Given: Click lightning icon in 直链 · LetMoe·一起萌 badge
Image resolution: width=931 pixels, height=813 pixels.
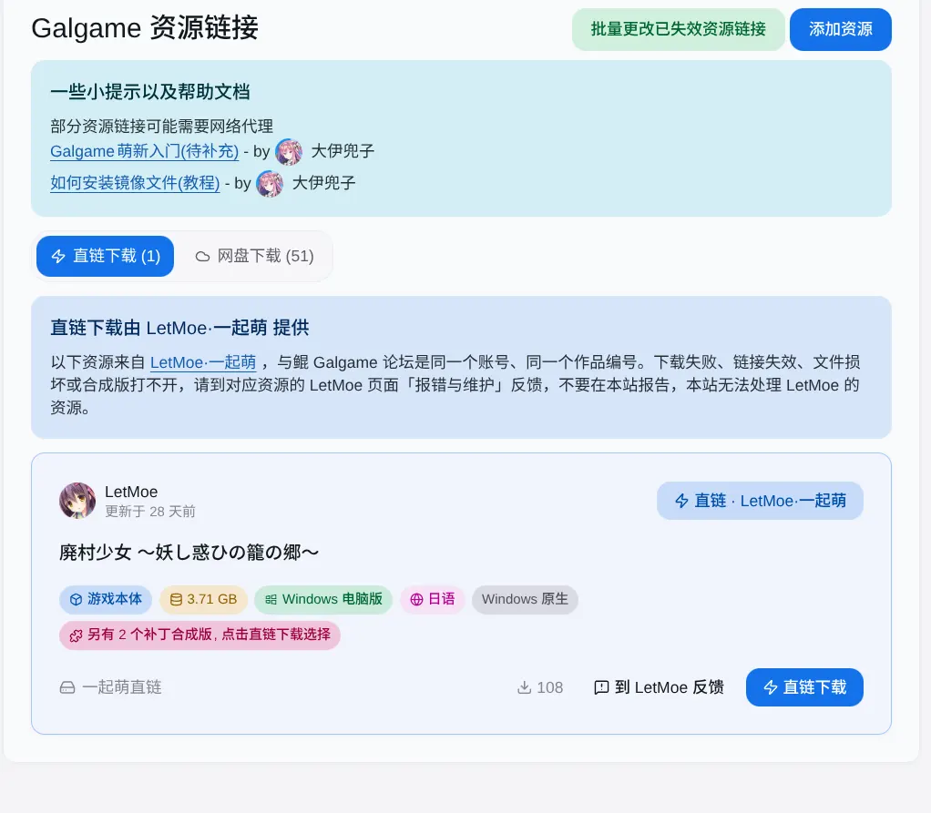Looking at the screenshot, I should point(682,501).
